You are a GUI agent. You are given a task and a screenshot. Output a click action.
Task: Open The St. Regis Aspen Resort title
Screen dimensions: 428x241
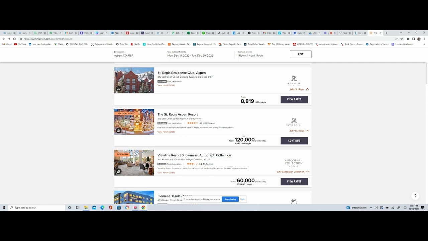[178, 114]
